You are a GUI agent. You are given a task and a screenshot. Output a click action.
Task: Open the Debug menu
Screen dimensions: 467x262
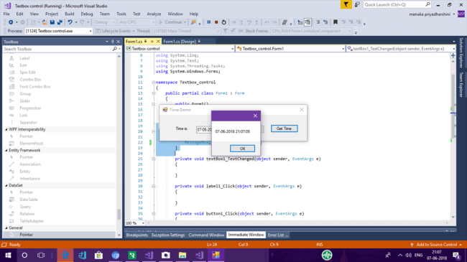[87, 14]
